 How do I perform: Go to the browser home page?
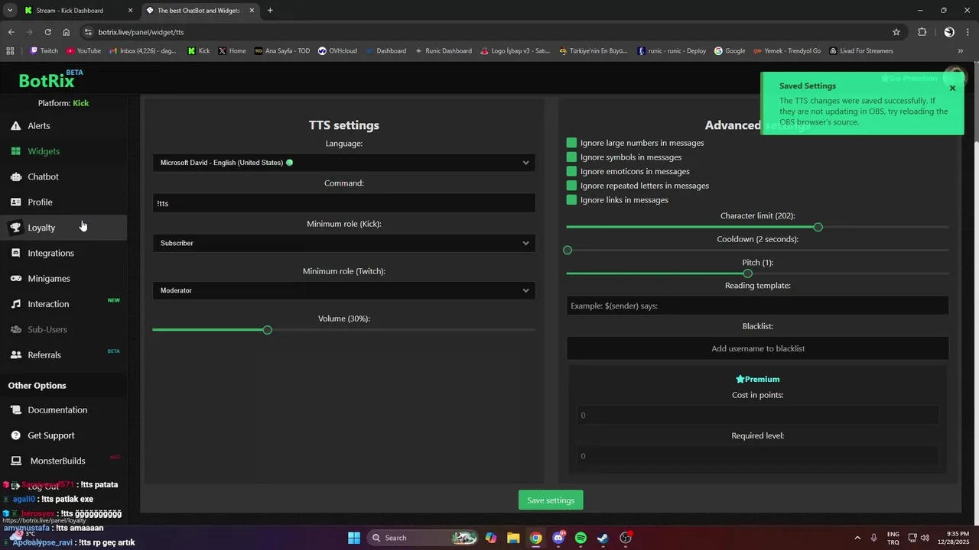coord(67,32)
